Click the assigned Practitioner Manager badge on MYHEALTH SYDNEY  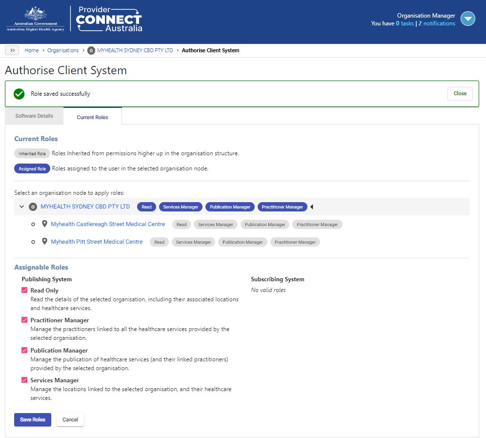click(x=283, y=207)
